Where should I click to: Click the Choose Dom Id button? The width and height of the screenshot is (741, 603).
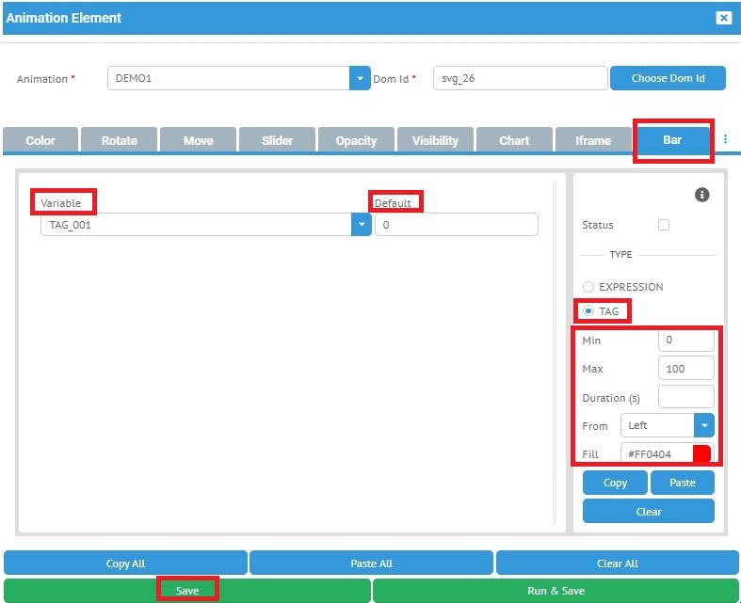(668, 78)
